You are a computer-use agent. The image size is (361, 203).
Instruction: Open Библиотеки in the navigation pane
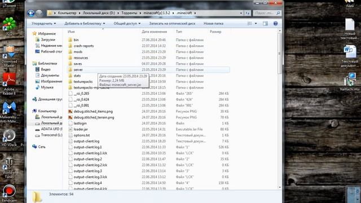pos(47,63)
